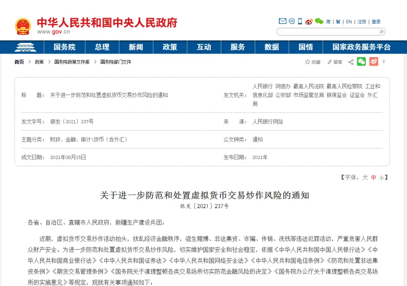
Task: Open the 总理 navigation tab
Action: (102, 47)
